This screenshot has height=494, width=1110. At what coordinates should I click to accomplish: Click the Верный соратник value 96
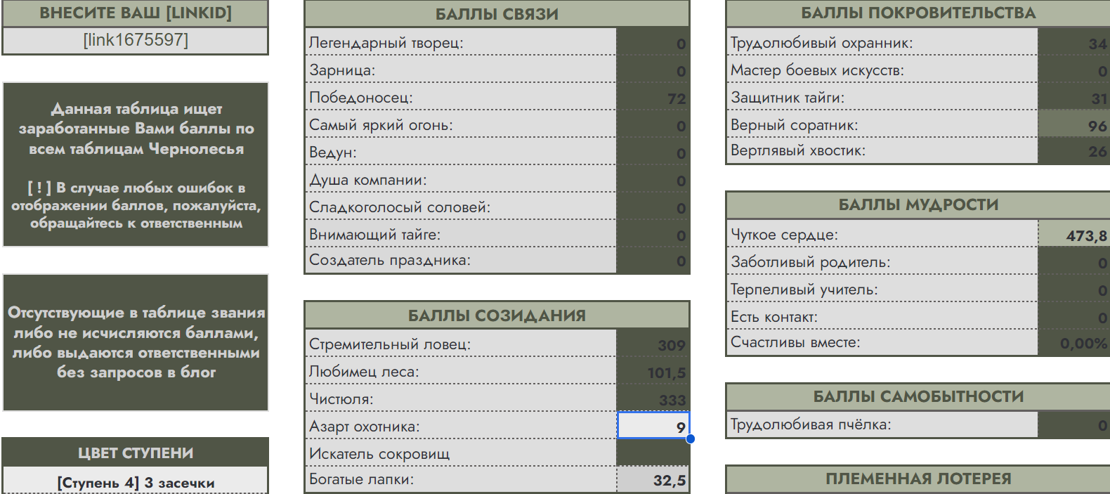[1073, 125]
